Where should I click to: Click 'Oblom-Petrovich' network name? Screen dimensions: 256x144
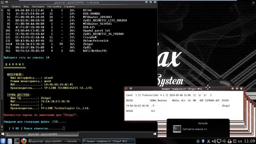click(x=96, y=41)
